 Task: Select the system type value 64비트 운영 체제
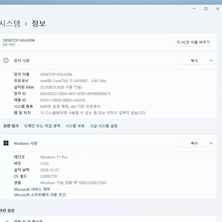[54, 107]
